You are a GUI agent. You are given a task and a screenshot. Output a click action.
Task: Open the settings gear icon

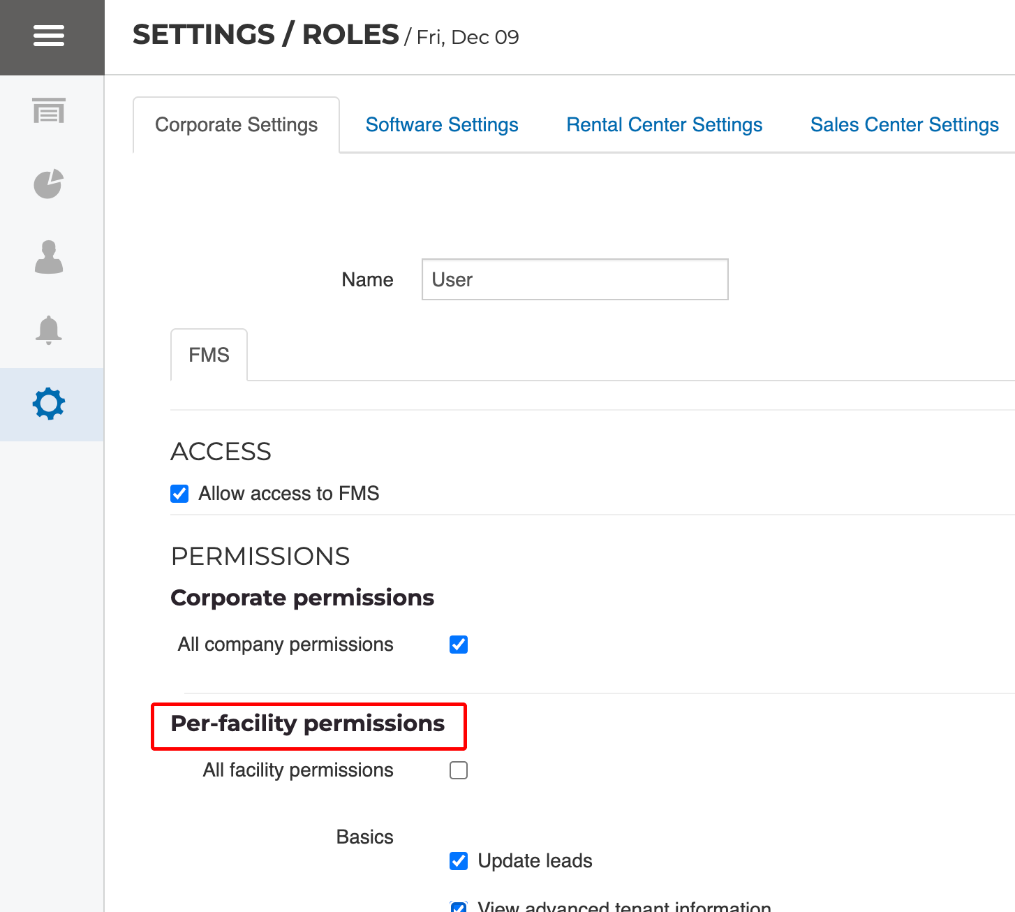pyautogui.click(x=49, y=404)
